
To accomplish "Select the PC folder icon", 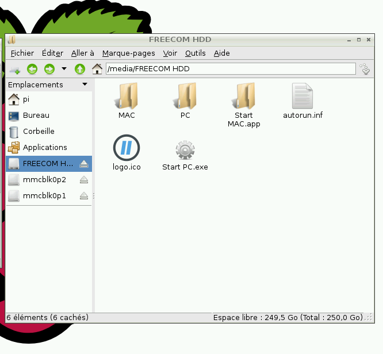I will 185,96.
